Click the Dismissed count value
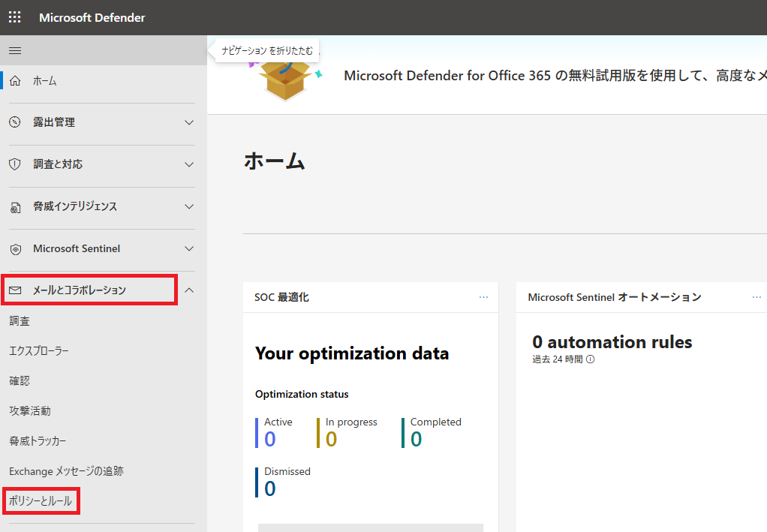767x532 pixels. click(x=270, y=488)
